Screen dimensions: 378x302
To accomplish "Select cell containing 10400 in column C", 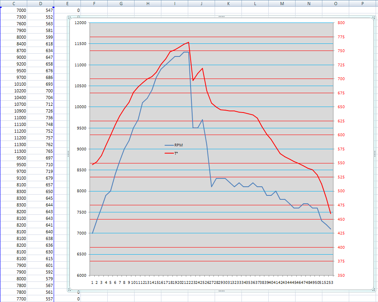I will 13,98.
